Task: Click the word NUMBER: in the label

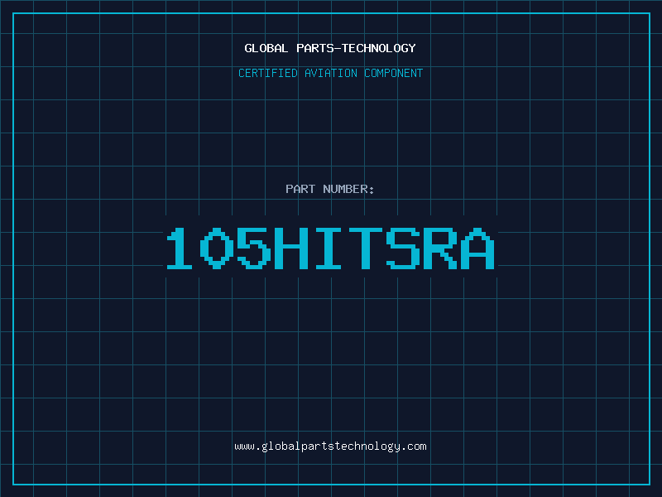Action: (348, 190)
